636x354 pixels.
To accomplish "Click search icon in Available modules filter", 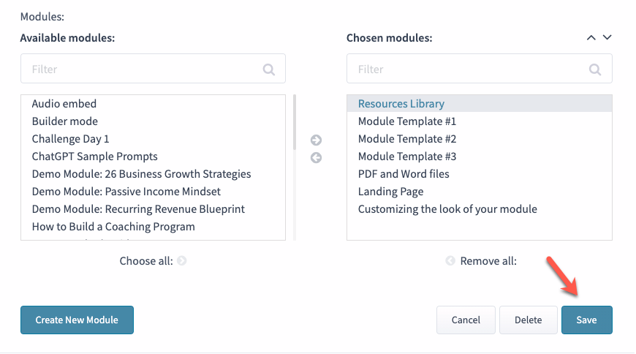I will point(269,69).
